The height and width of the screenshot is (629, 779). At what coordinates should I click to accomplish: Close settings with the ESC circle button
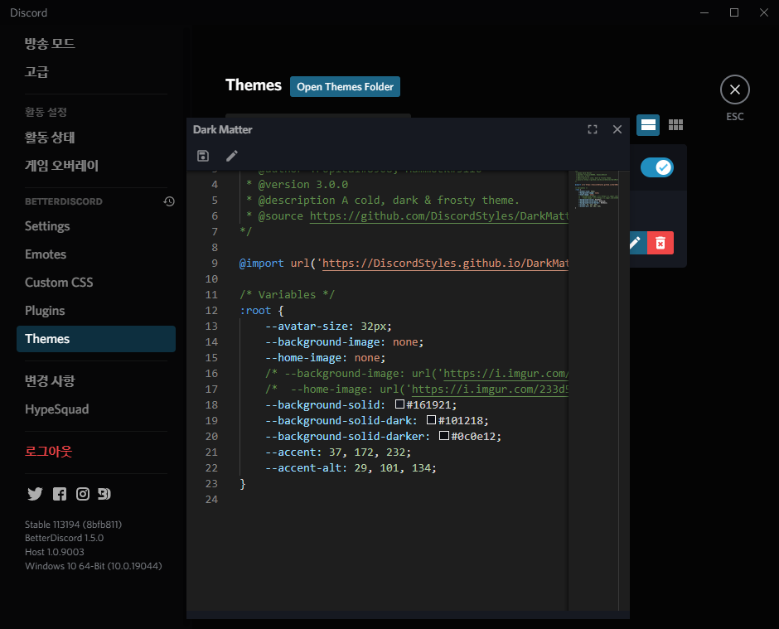(x=735, y=90)
